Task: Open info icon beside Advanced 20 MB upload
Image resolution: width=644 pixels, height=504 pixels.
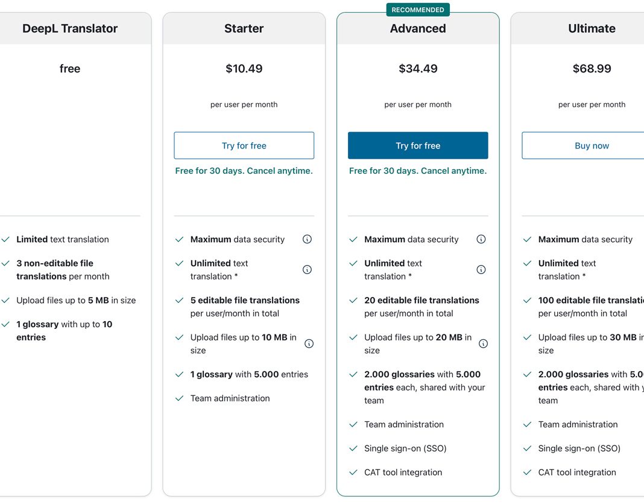Action: 483,343
